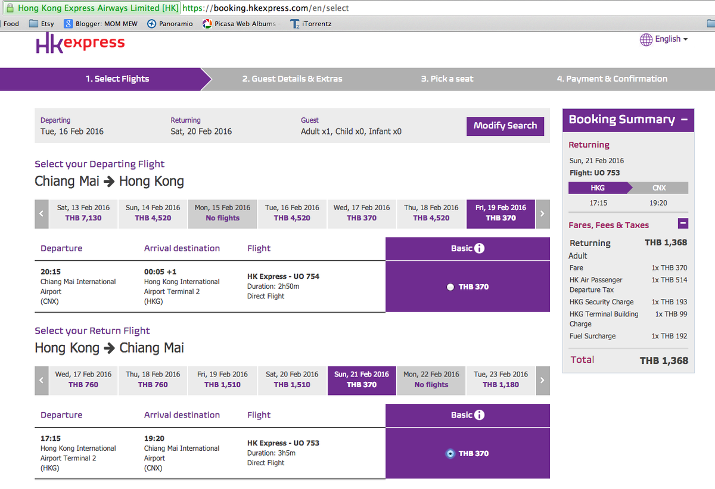Choose return date Sat, 20 Feb 2016 THB 1,510

point(292,379)
